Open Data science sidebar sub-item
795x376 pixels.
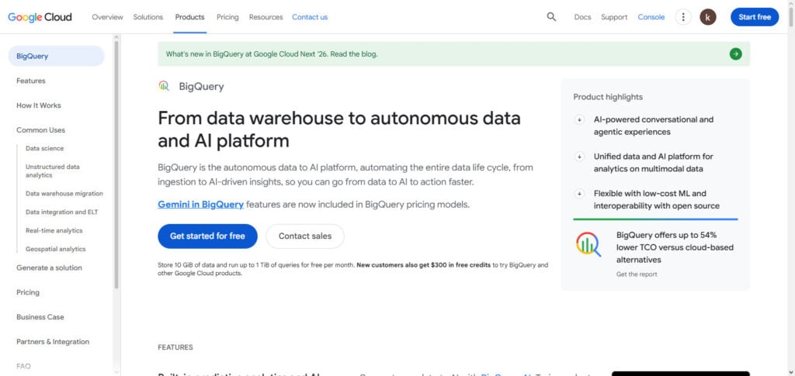click(x=44, y=148)
